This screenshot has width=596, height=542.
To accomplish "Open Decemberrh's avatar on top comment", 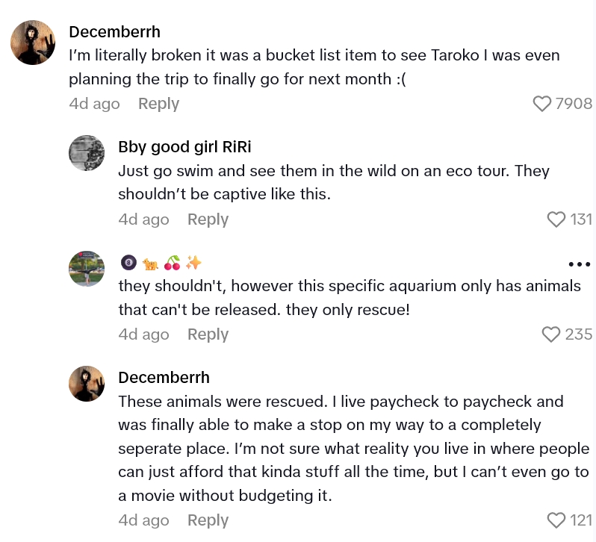I will point(33,43).
